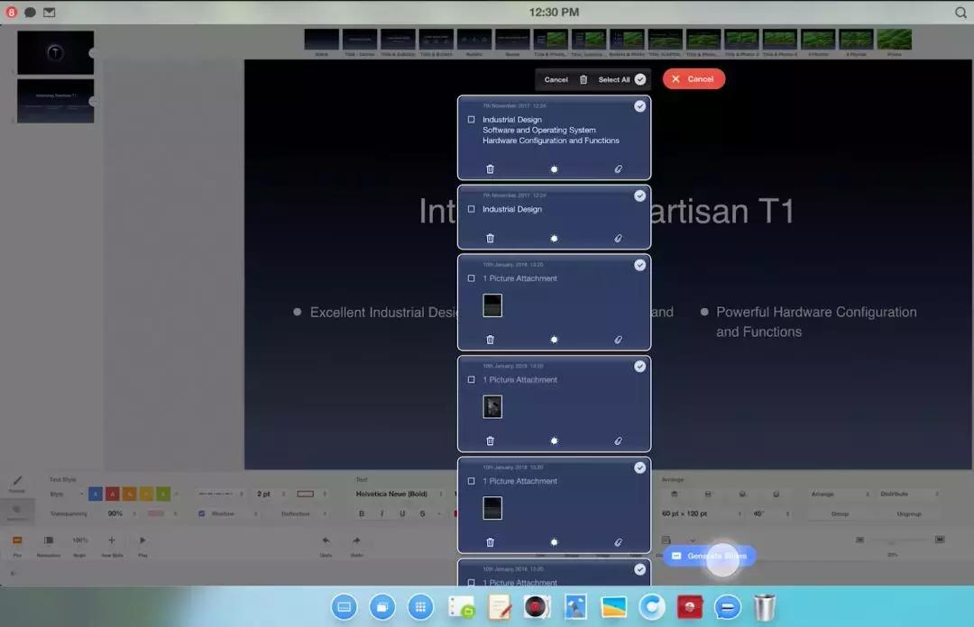The image size is (974, 627).
Task: Click the Undo arrow in bottom toolbar
Action: [326, 541]
